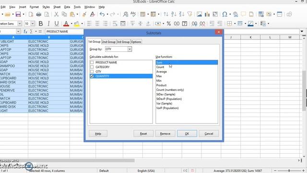Image resolution: width=307 pixels, height=173 pixels.
Task: Click the Sort ascending icon
Action: coord(174,14)
